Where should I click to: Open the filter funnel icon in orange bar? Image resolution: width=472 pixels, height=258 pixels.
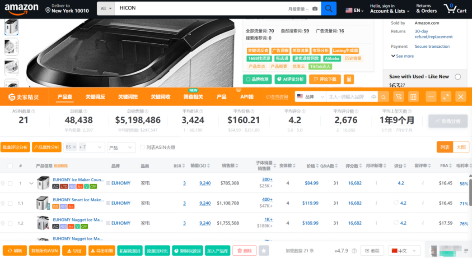398,97
